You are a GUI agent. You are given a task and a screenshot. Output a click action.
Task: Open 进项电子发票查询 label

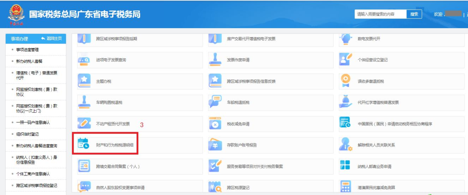[111, 60]
